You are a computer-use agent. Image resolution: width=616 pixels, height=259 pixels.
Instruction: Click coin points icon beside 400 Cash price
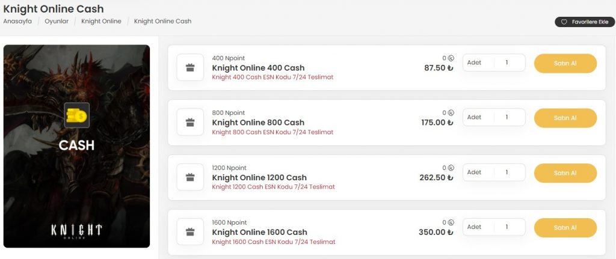(451, 58)
